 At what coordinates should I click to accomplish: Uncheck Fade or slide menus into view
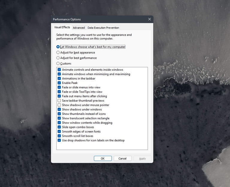click(x=59, y=87)
